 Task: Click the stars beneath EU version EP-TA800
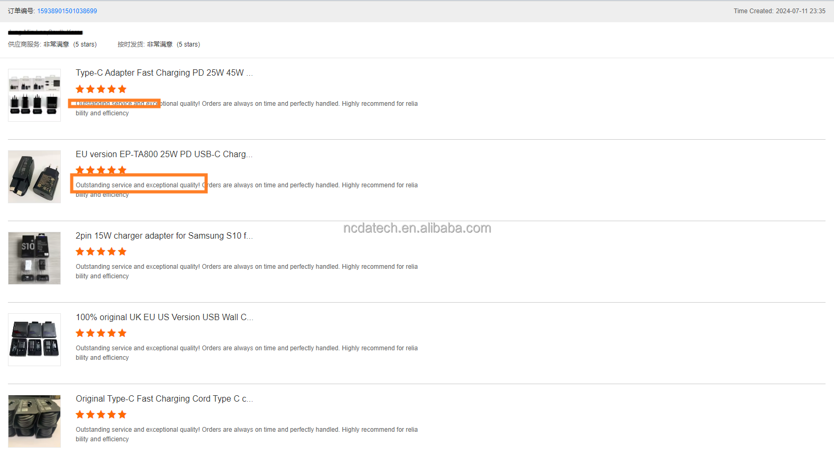(x=101, y=170)
